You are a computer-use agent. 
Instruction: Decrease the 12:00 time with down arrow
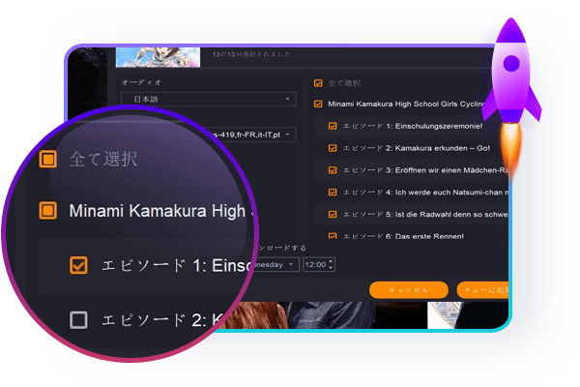[331, 268]
